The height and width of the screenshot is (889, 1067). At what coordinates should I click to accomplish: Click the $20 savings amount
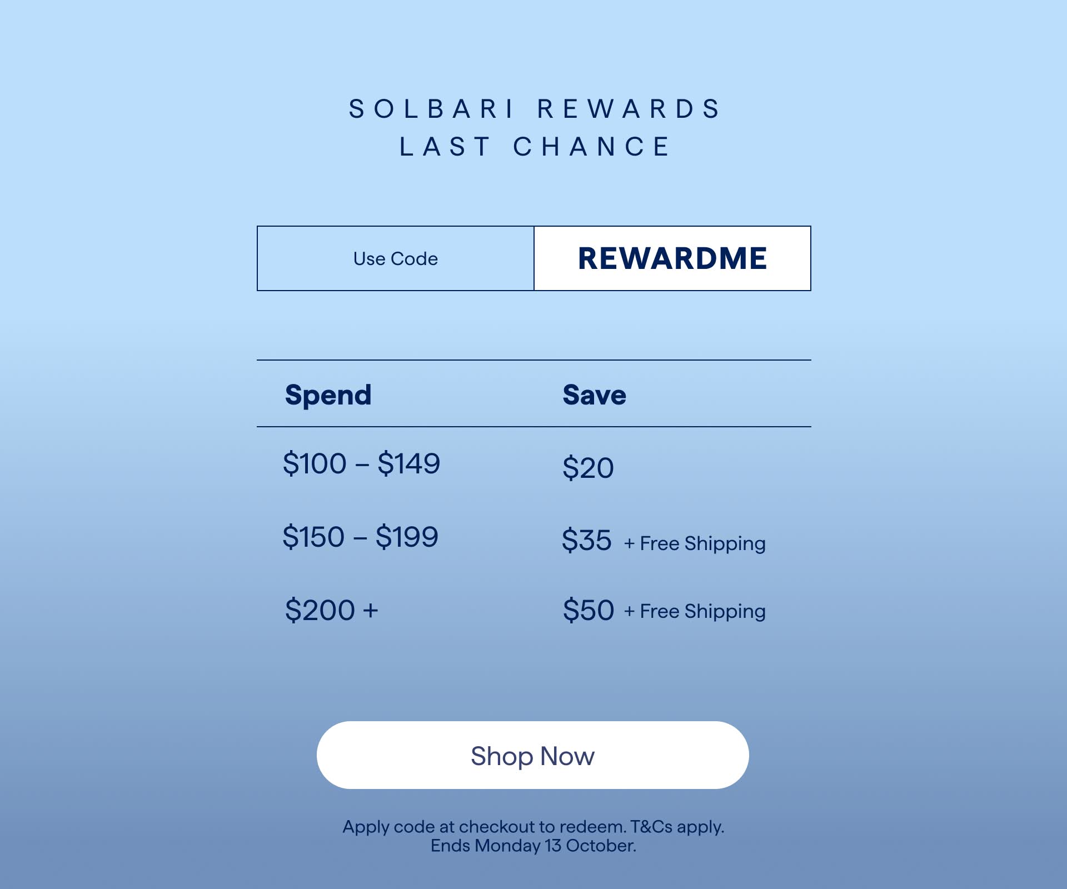588,467
